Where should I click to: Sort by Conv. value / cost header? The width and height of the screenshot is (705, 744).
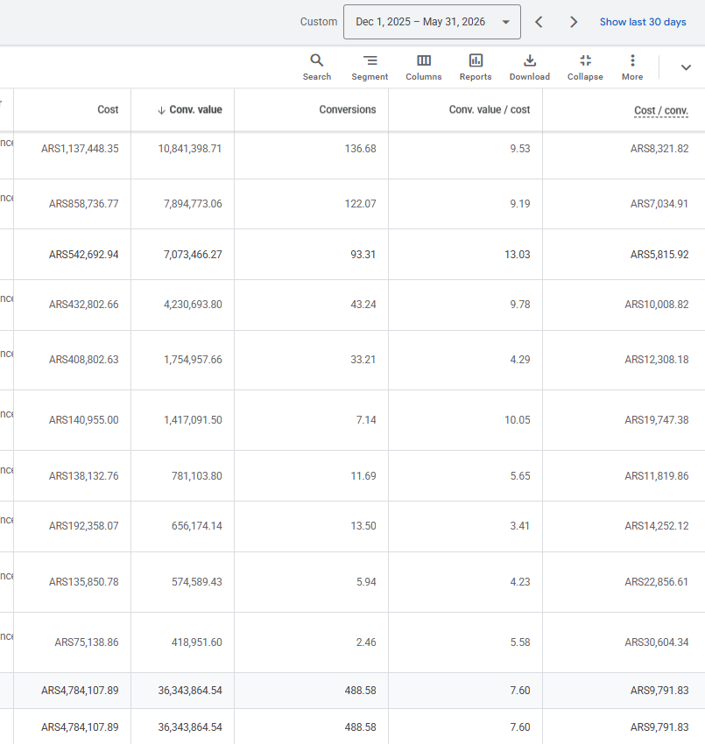click(x=490, y=109)
